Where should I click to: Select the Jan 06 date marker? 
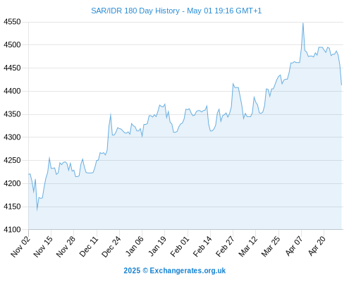[135, 246]
